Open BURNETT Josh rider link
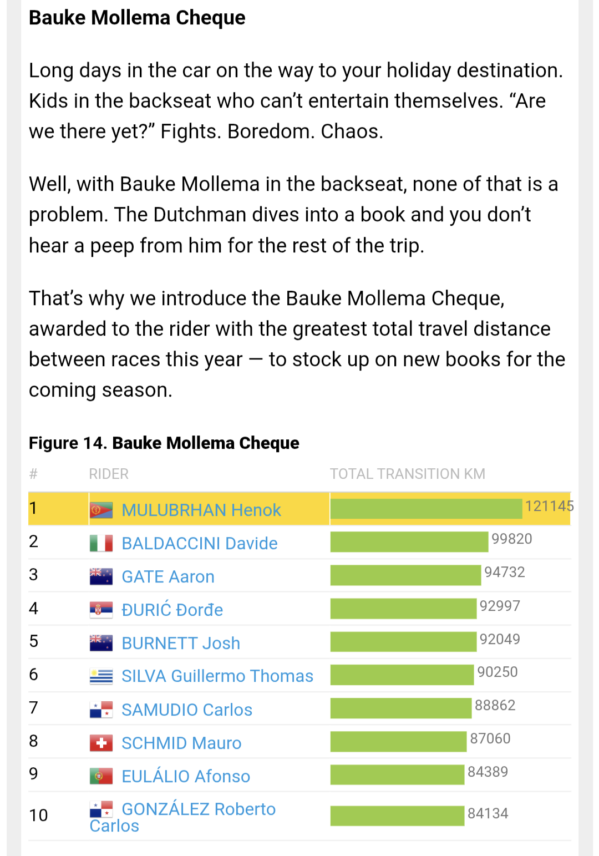This screenshot has height=856, width=599. (180, 643)
